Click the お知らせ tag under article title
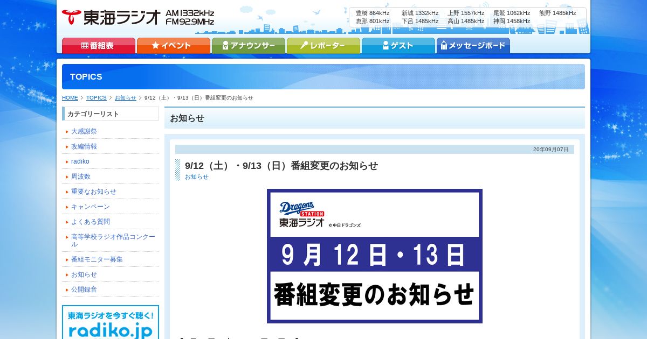 click(197, 177)
